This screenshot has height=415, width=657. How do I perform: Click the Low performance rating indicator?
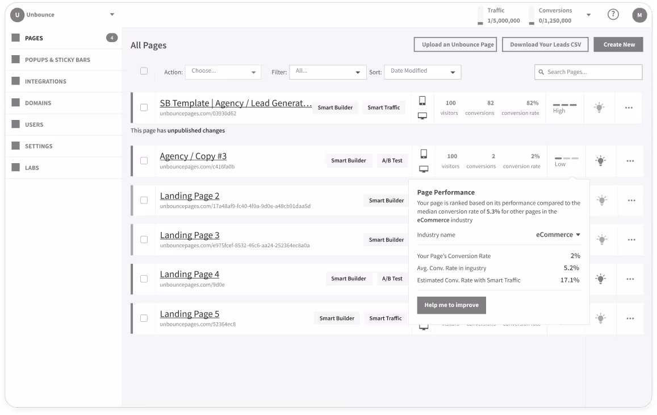tap(566, 161)
